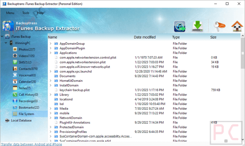Click the 1/1/1970 7:07:23 AM date cell
The image size is (245, 146).
(148, 57)
